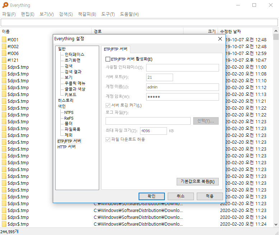
Task: Select the #!001 folder icon
Action: point(4,40)
